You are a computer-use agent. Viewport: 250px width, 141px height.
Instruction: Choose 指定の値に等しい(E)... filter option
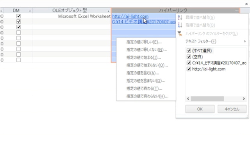144,42
